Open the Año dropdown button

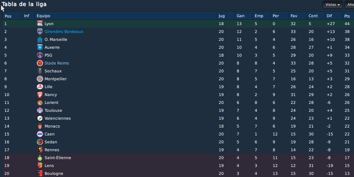tap(349, 5)
